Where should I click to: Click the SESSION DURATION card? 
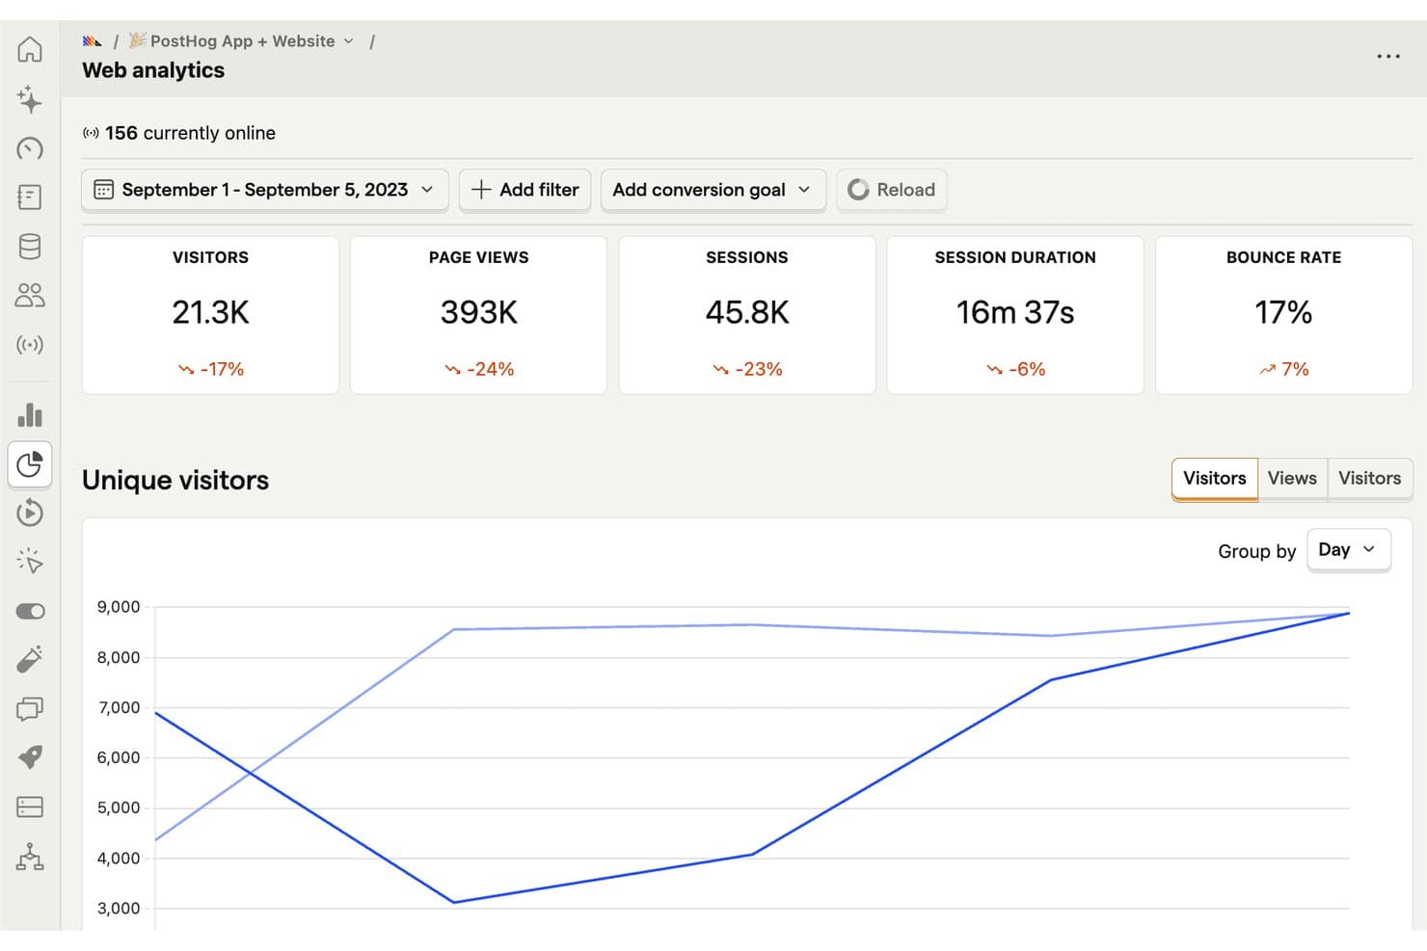coord(1015,315)
